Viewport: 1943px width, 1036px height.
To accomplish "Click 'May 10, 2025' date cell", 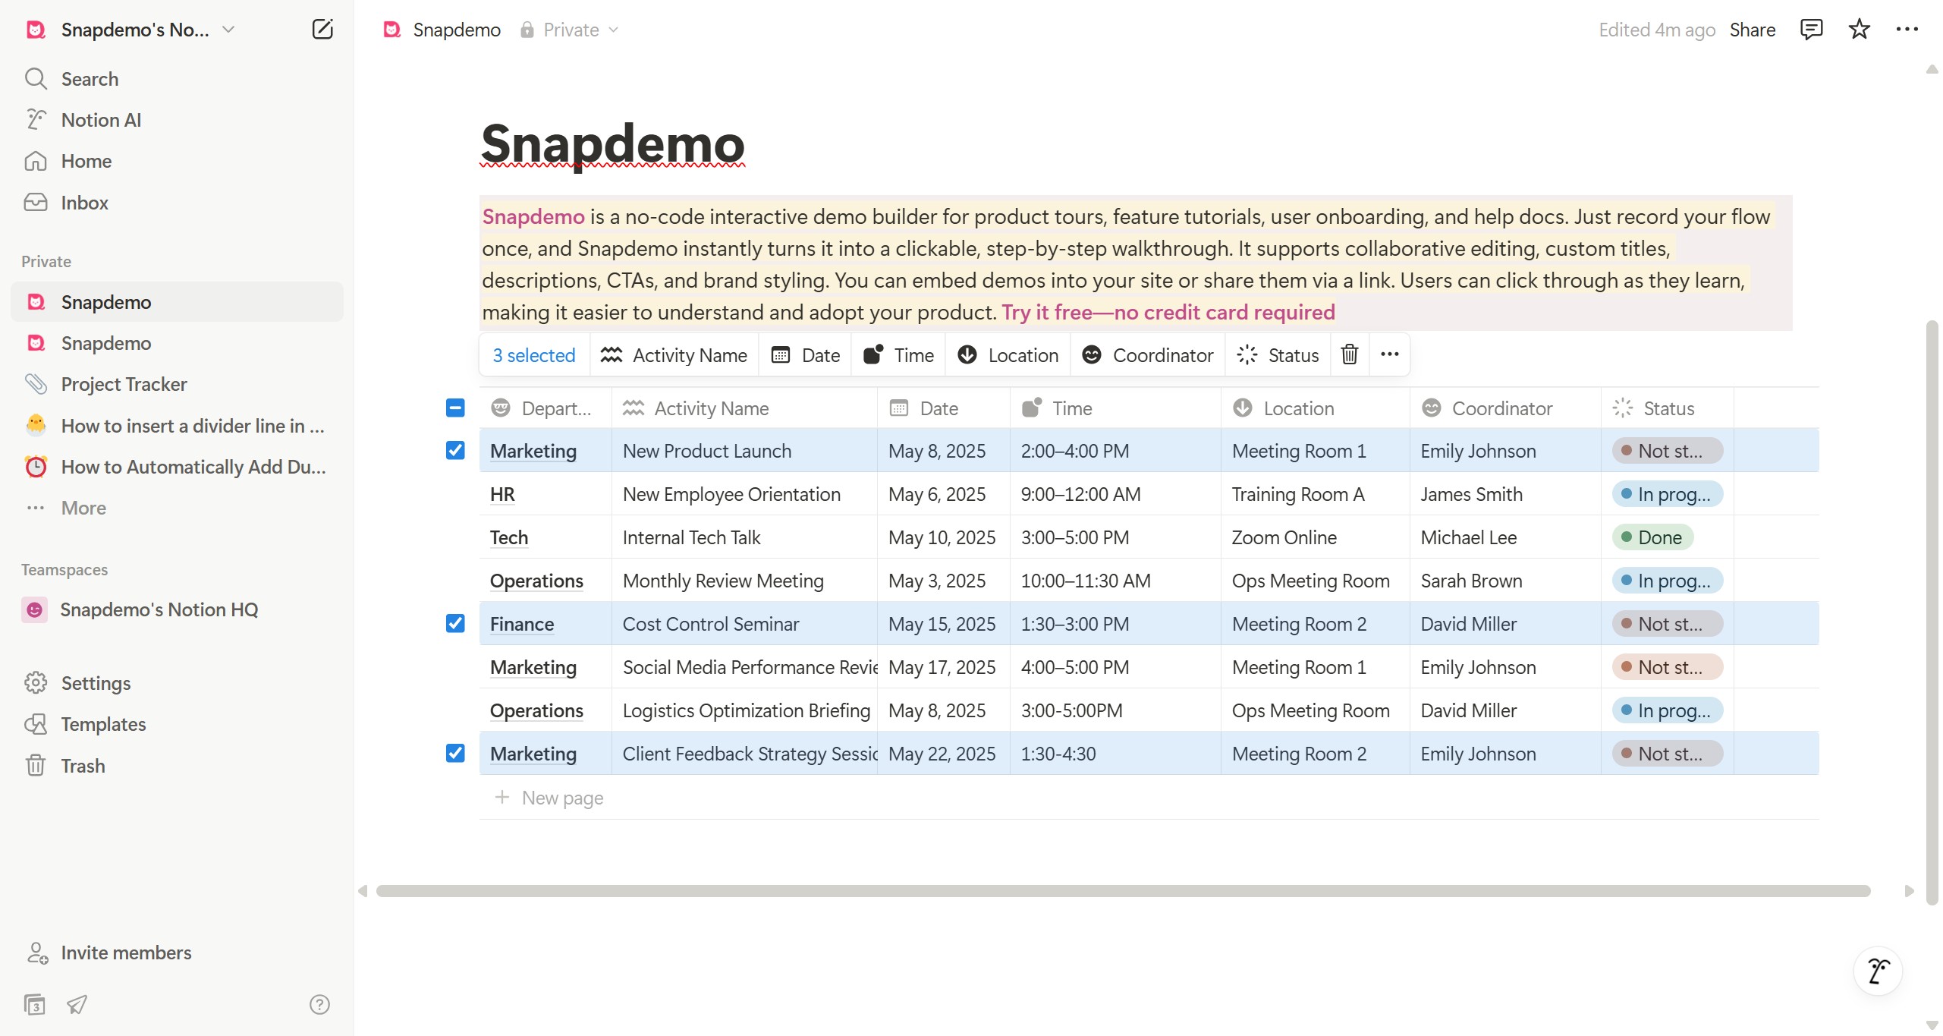I will (x=944, y=537).
